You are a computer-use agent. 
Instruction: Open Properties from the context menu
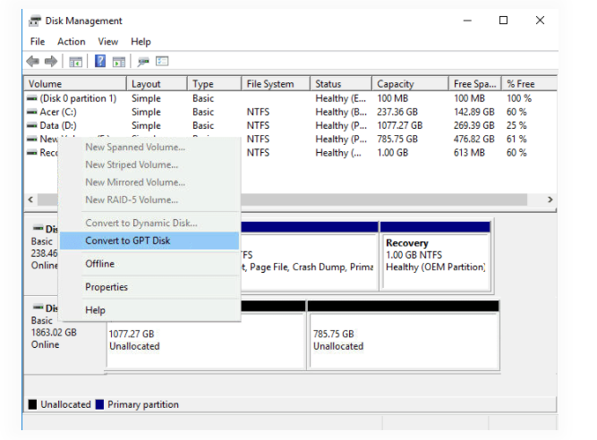[x=107, y=287]
